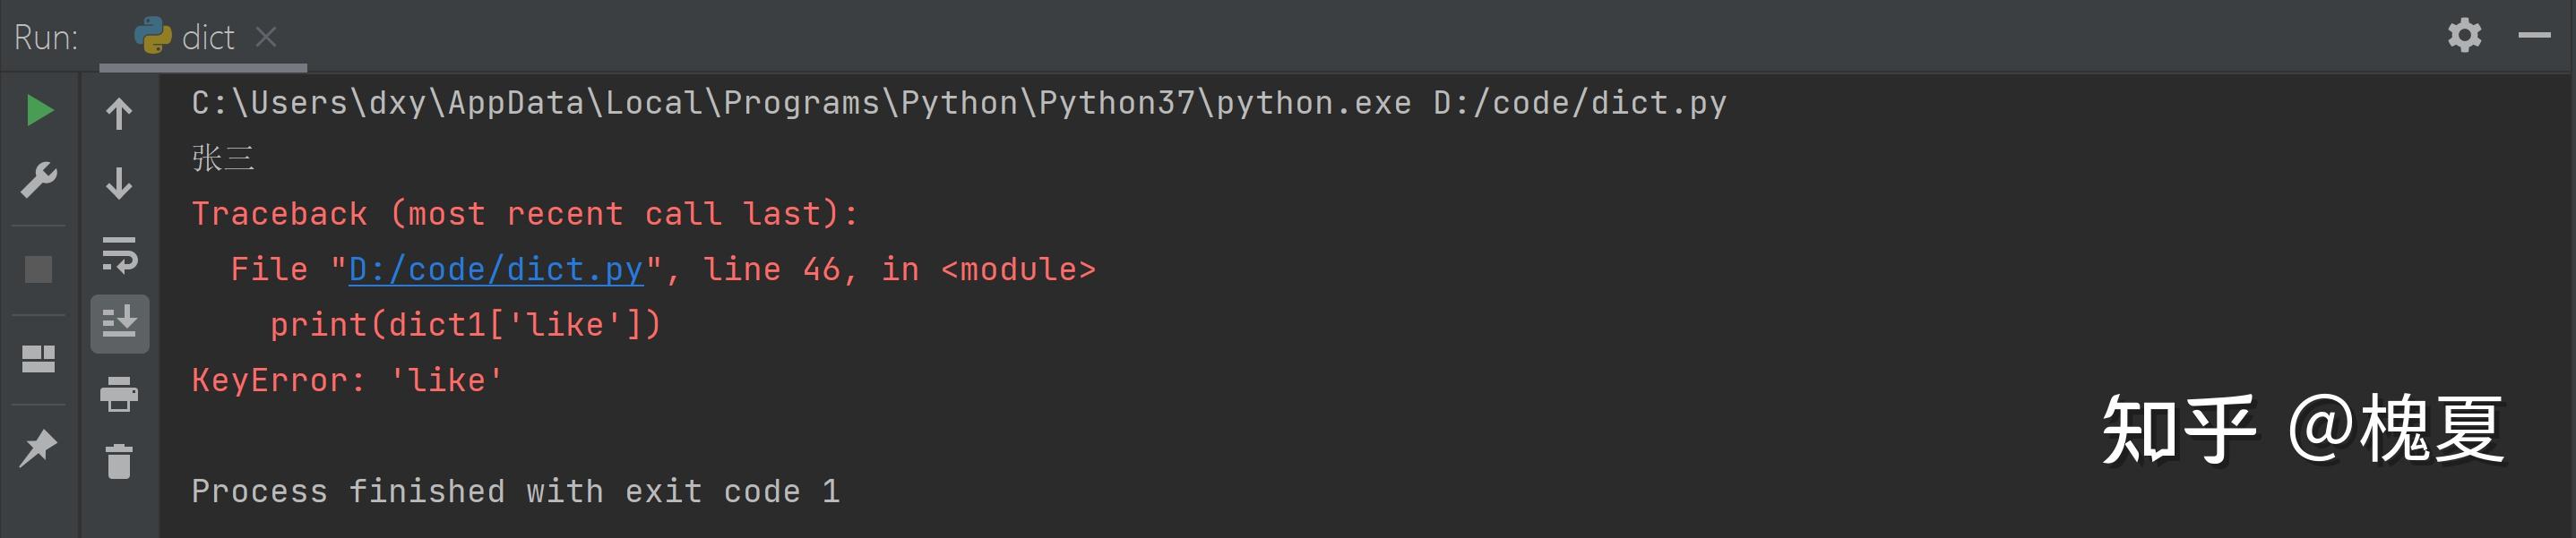Close the dict tab
Screen dimensions: 2576x538
(266, 36)
